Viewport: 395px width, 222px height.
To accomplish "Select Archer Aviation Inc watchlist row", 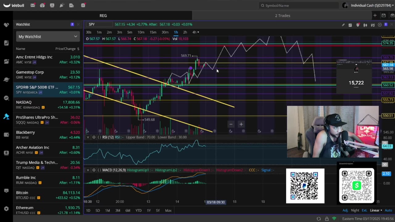I will point(48,150).
